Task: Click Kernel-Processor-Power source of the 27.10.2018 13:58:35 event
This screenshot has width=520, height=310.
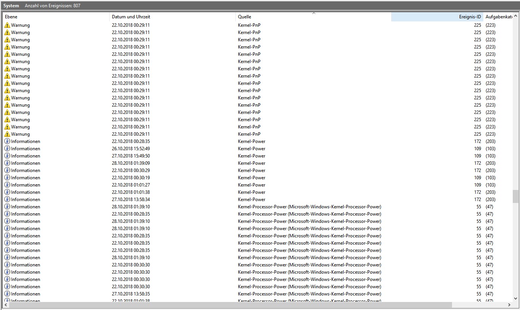Action: (x=309, y=294)
